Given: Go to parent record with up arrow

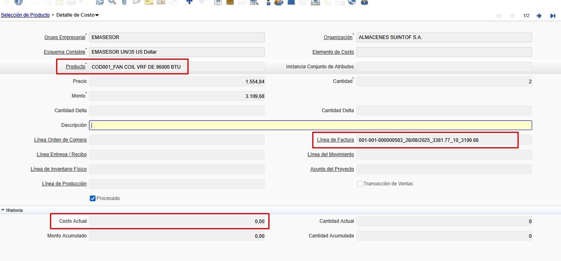Looking at the screenshot, I should click(189, 2).
